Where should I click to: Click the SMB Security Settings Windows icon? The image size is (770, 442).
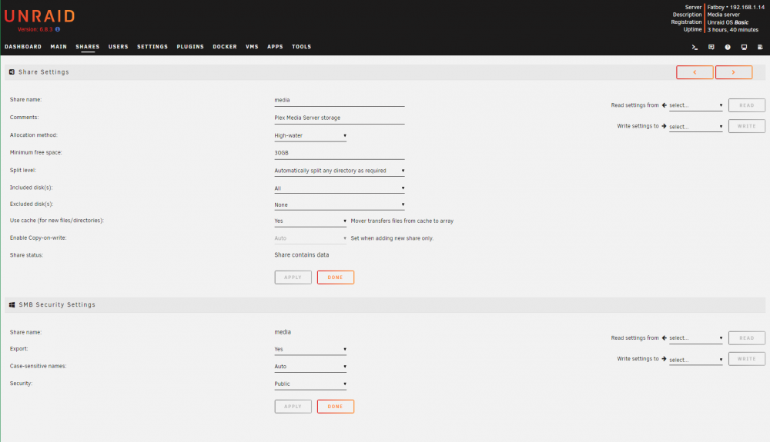12,305
